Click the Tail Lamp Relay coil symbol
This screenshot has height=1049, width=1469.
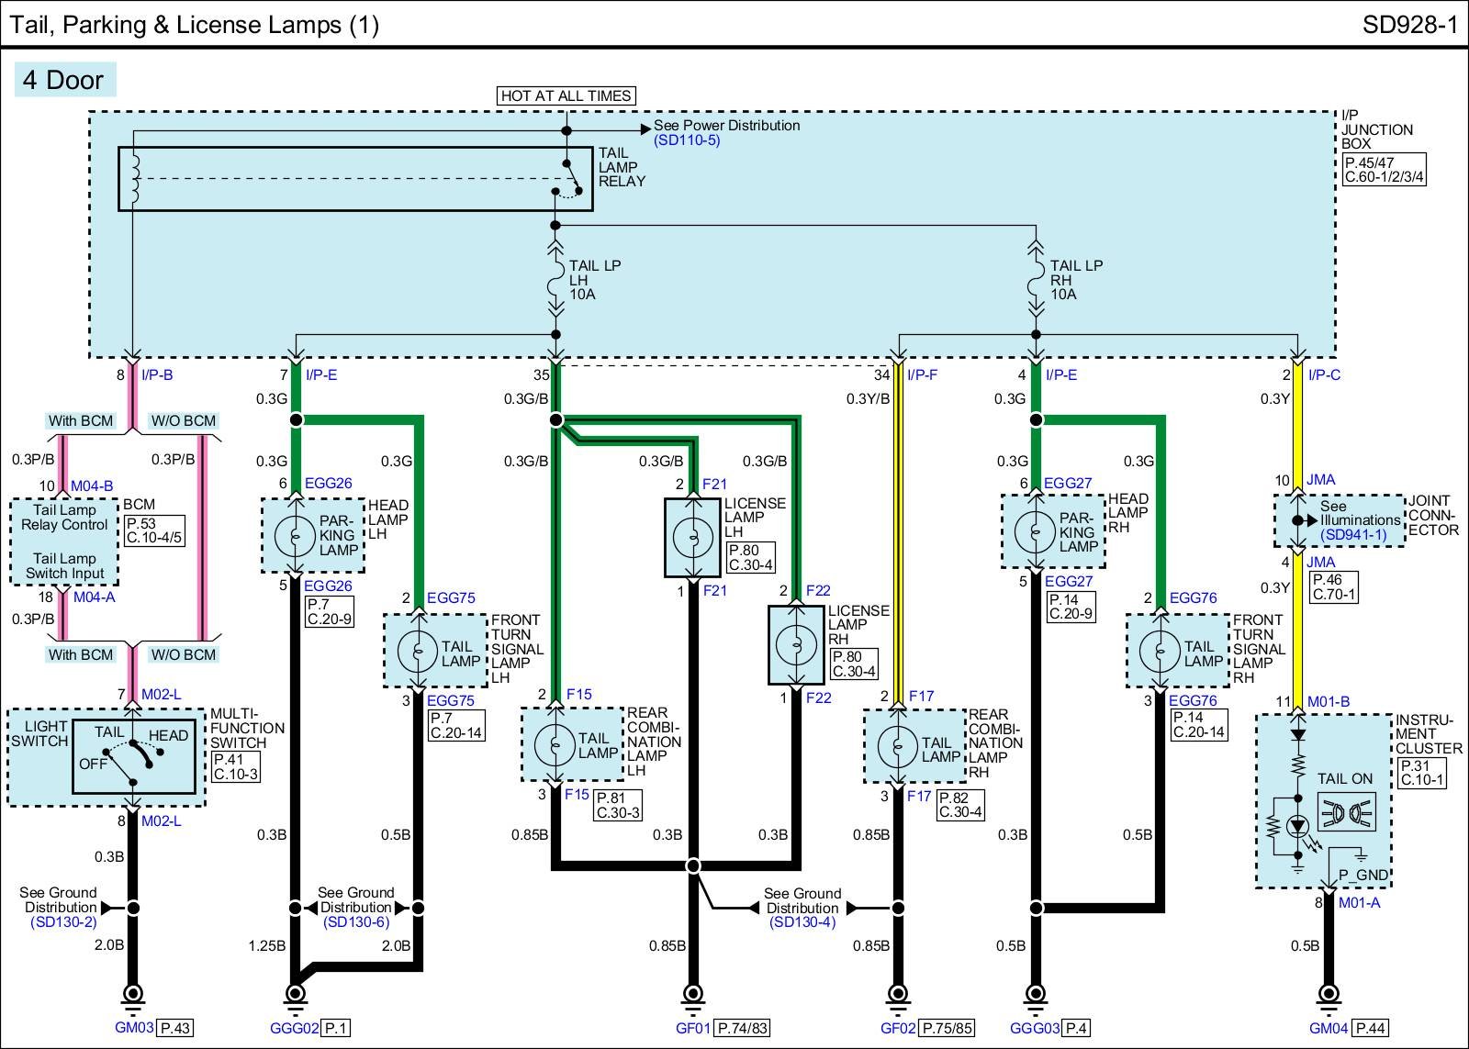(x=134, y=179)
